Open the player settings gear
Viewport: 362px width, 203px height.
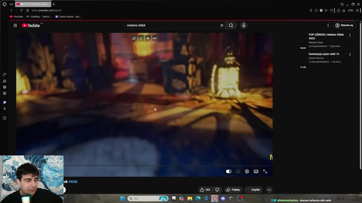[247, 171]
